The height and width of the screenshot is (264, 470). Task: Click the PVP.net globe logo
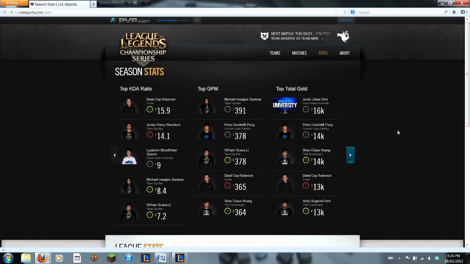coord(113,21)
